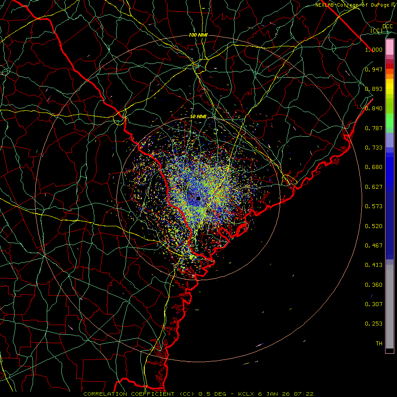Screen dimensions: 397x397
Task: Click the DCC label above the color bar
Action: (x=388, y=26)
